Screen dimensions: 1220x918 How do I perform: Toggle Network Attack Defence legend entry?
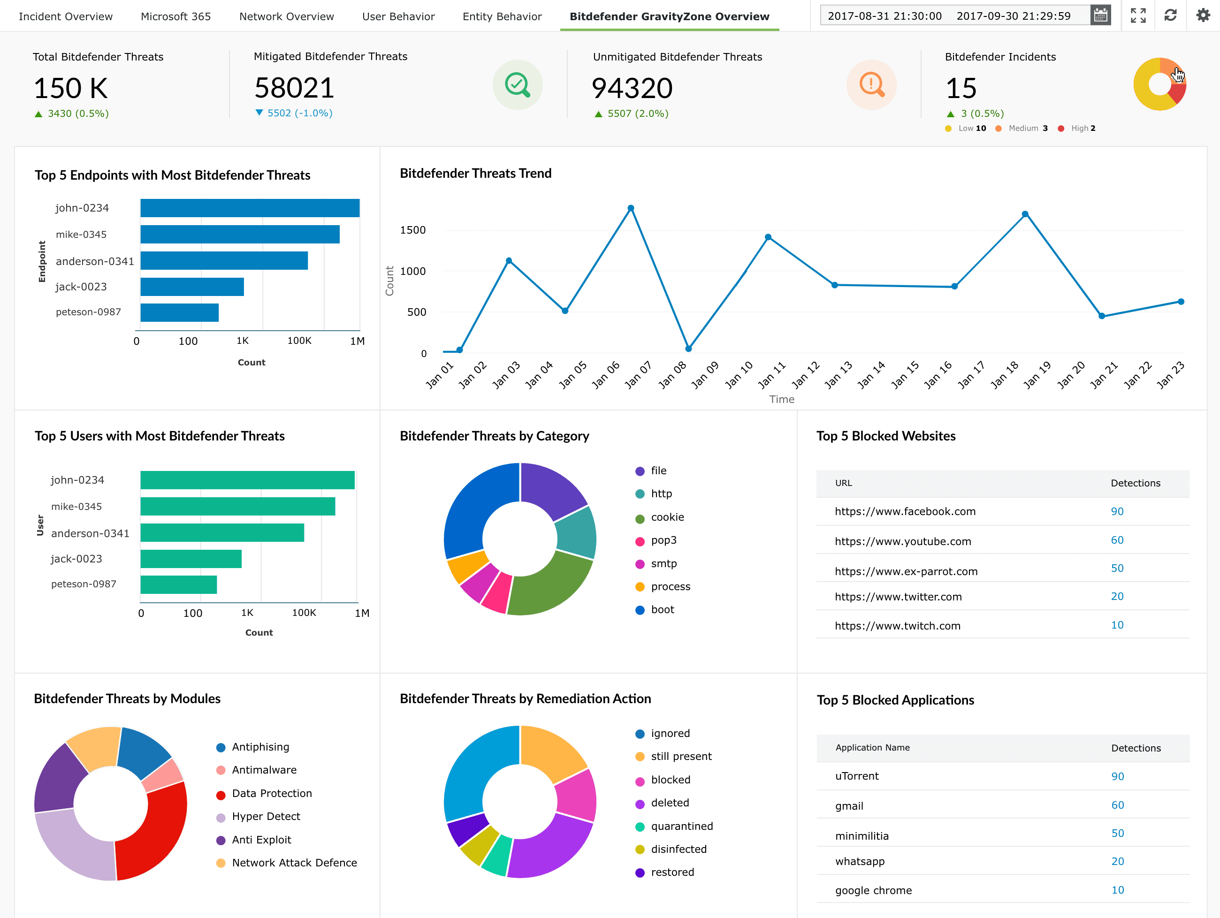(287, 863)
